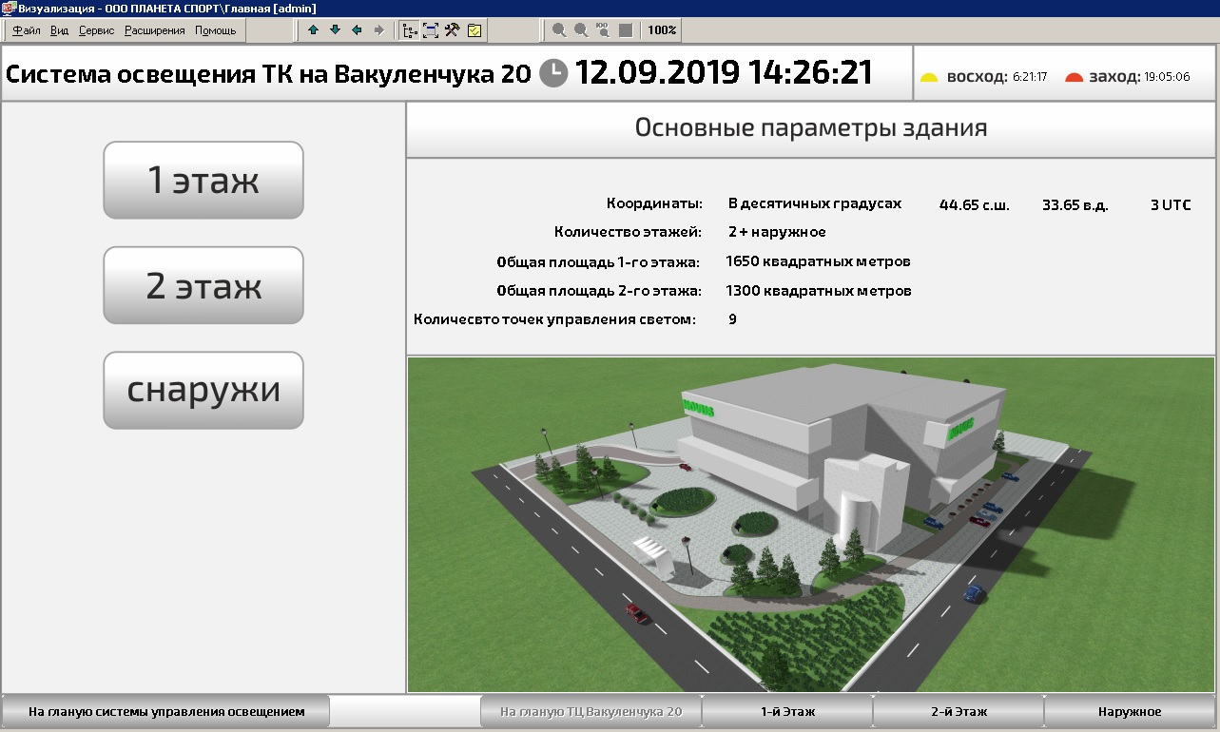Click the gray right arrow forward icon
Viewport: 1220px width, 732px height.
coord(378,30)
